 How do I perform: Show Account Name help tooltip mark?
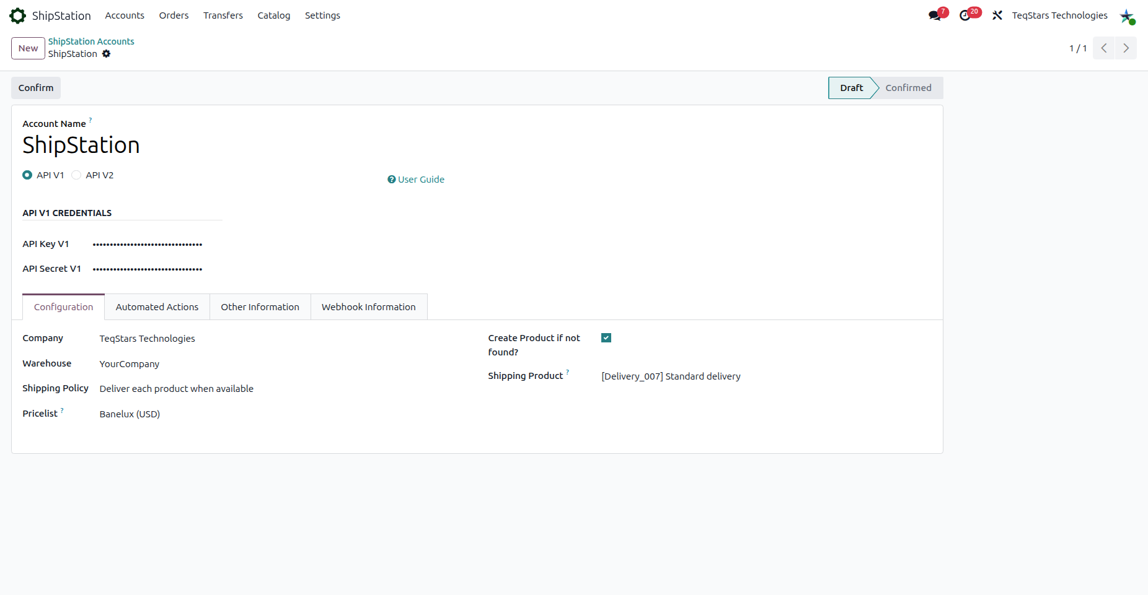coord(91,119)
